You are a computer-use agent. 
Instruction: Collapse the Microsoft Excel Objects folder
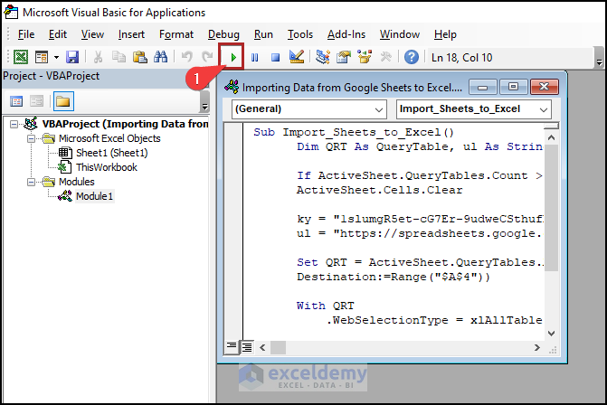pos(31,138)
